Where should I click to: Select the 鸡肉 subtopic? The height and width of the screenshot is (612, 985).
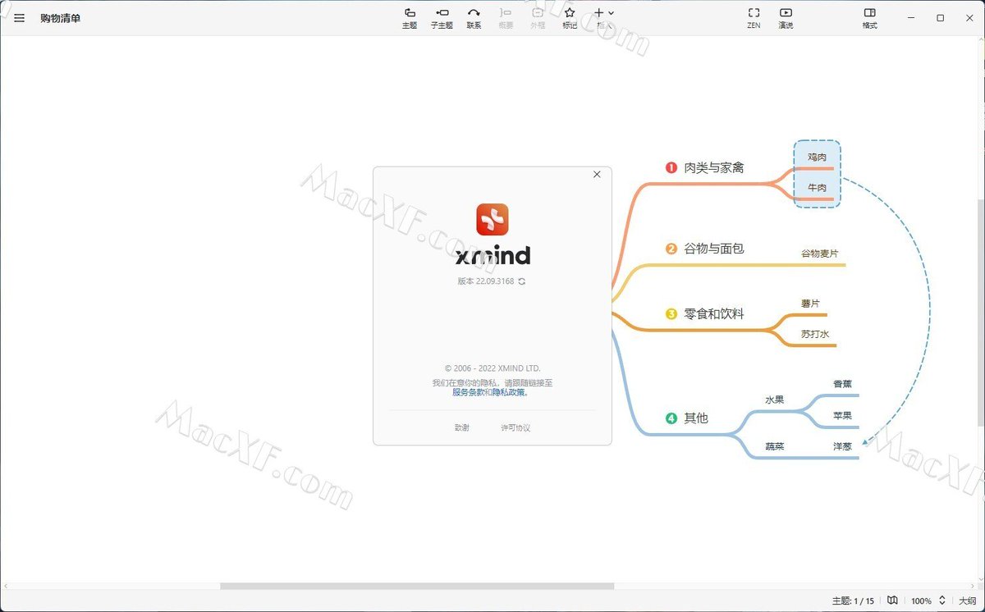pyautogui.click(x=817, y=157)
